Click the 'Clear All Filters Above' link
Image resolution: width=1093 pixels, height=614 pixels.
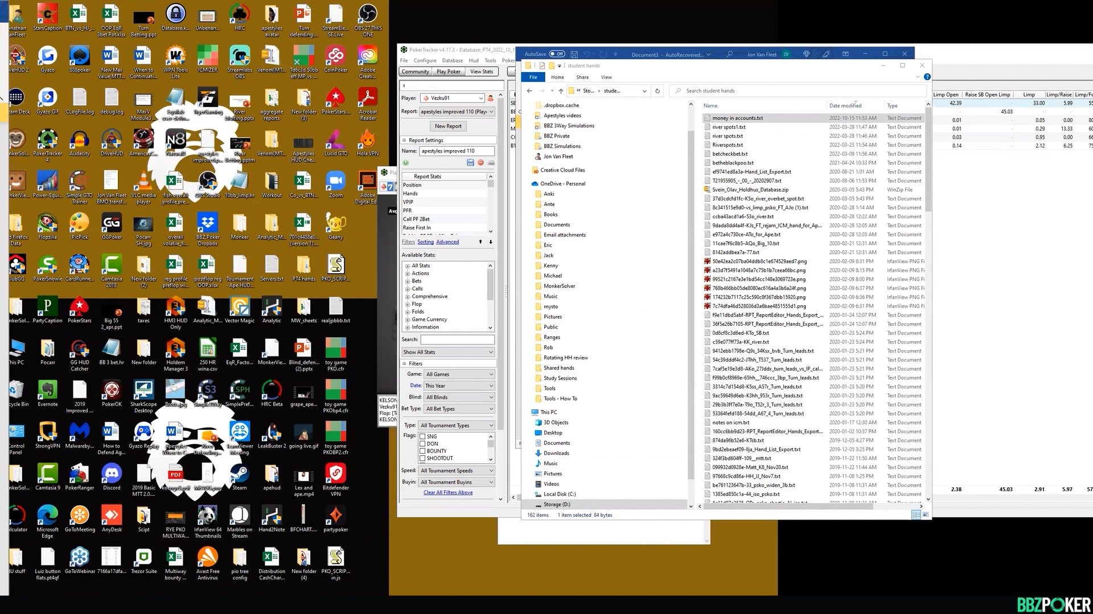pos(448,492)
